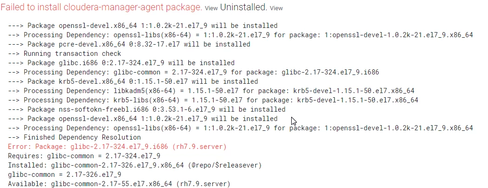Click openssl-libs dependency line above Finished Dependency Resolution
Image resolution: width=488 pixels, height=188 pixels.
click(241, 128)
